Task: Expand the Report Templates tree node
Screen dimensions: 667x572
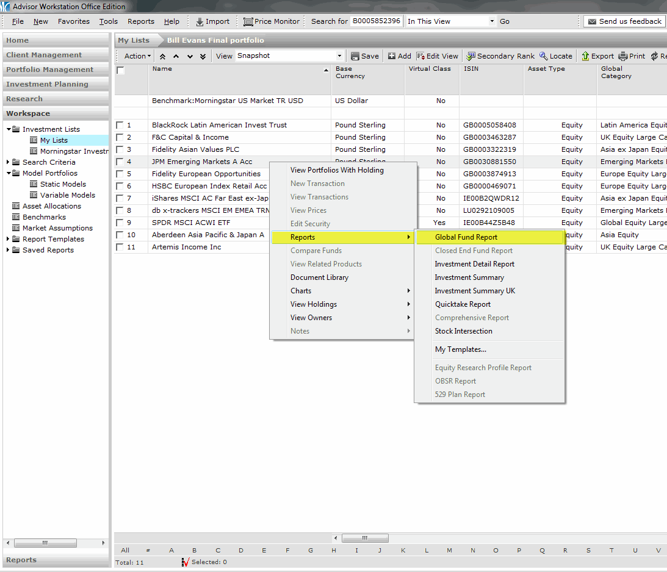Action: pyautogui.click(x=9, y=239)
